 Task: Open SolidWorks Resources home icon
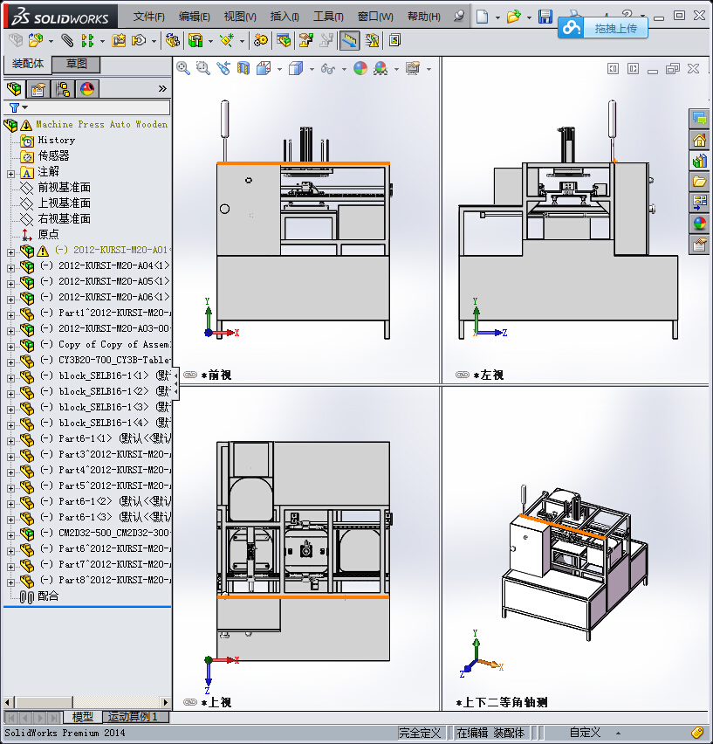699,141
